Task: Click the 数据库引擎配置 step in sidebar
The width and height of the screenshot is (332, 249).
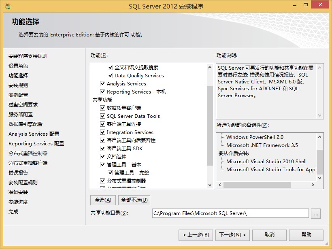Action: pos(26,124)
